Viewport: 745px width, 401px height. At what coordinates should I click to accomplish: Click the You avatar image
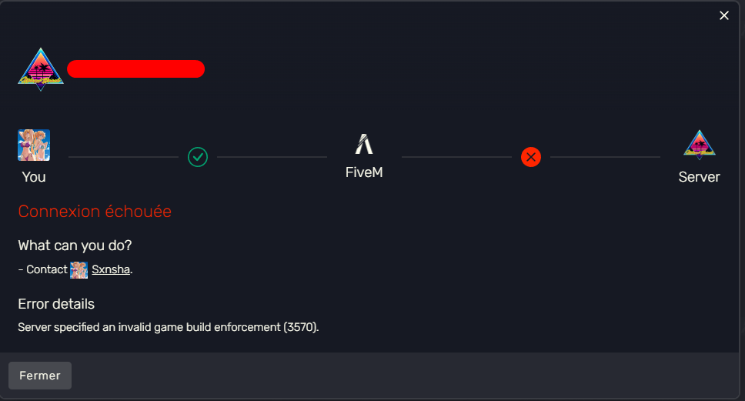coord(34,145)
